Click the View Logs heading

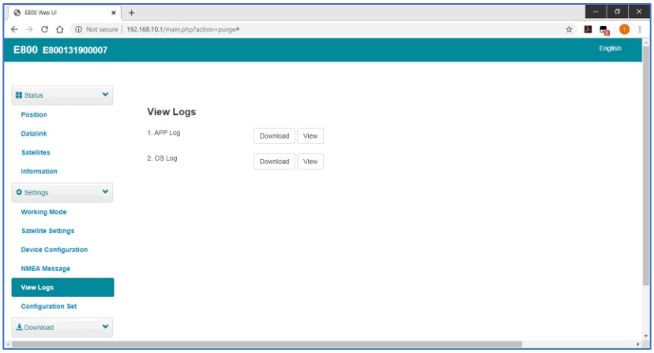tap(171, 112)
